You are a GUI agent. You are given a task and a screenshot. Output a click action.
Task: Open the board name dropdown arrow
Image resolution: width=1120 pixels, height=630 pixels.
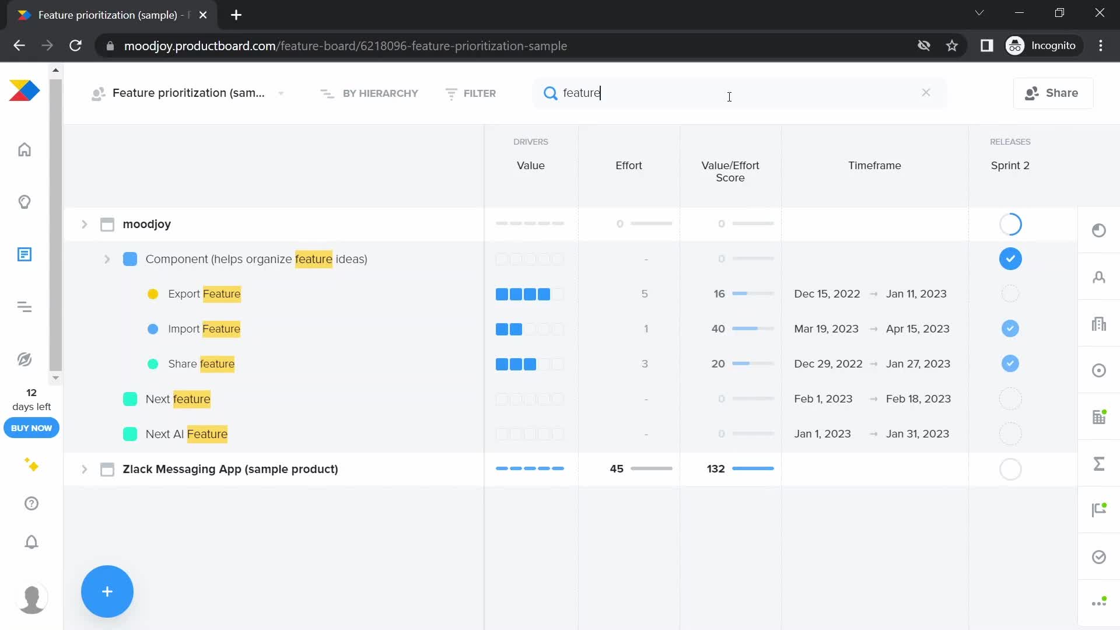281,93
